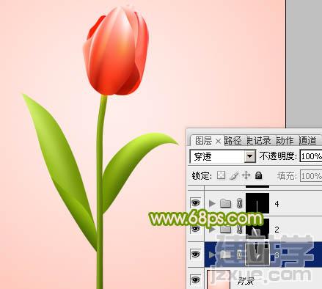Expand layer group 4 triangle
Viewport: 322px width, 289px height.
[x=212, y=203]
